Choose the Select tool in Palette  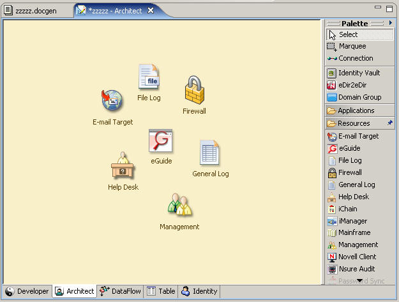point(360,34)
